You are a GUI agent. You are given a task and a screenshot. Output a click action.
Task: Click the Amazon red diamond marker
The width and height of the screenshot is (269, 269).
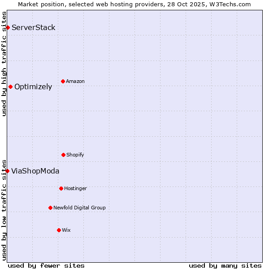63,82
